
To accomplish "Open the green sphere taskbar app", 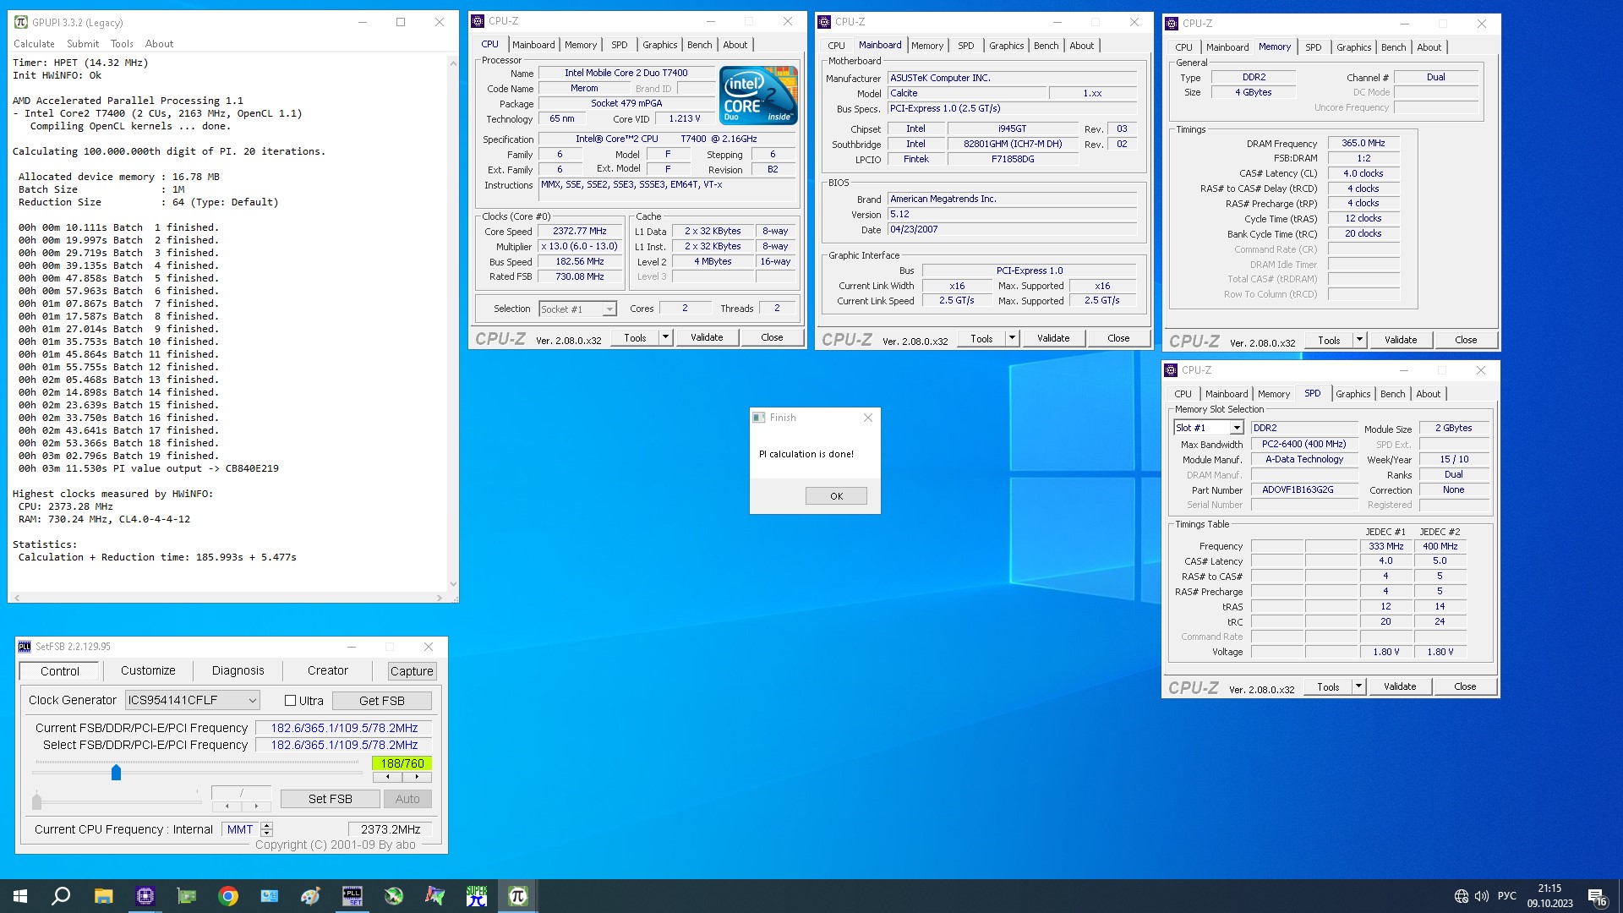I will click(x=393, y=896).
